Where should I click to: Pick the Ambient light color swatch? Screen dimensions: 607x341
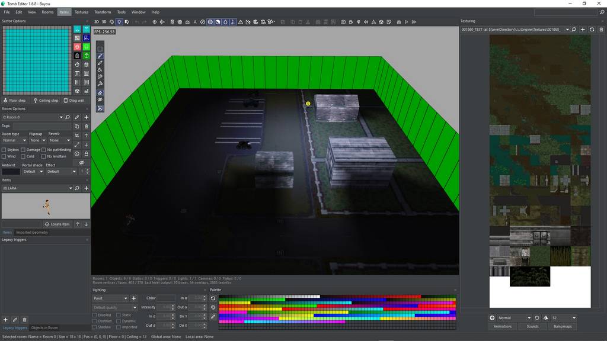[x=11, y=172]
